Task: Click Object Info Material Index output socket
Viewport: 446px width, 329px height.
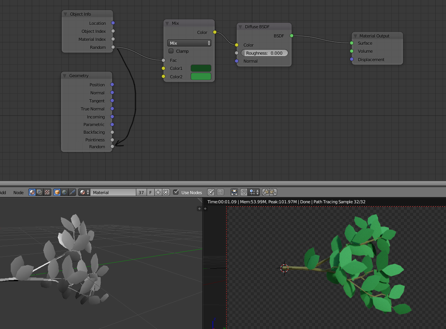Action: [113, 39]
